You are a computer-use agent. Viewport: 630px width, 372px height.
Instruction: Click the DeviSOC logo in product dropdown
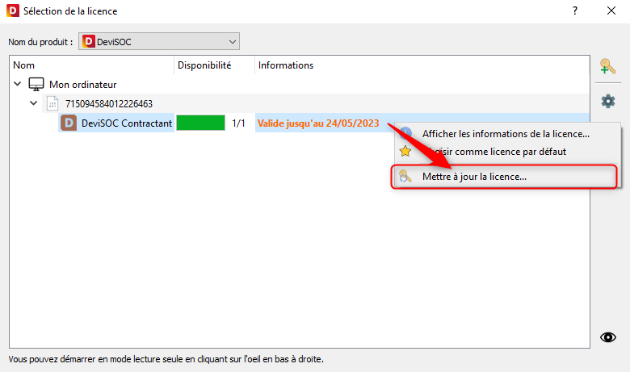click(x=88, y=41)
